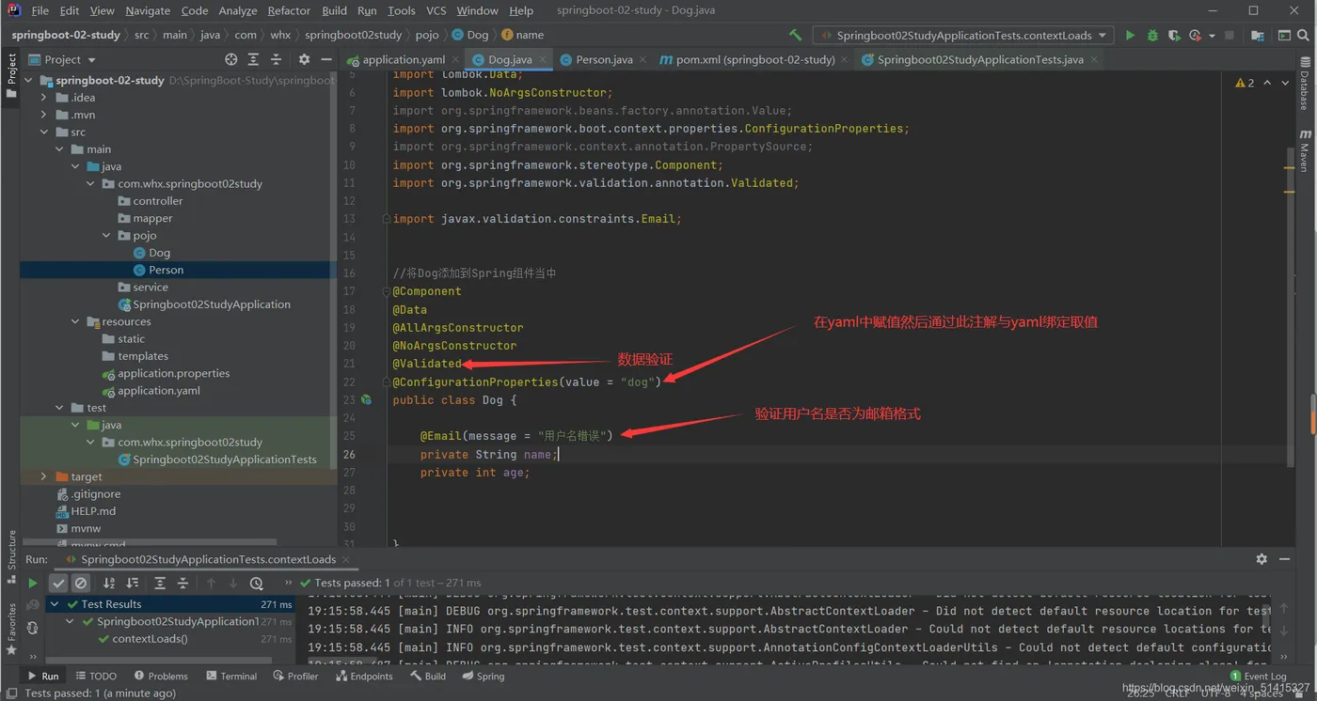Collapse the Test Results node
The height and width of the screenshot is (701, 1317).
55,604
